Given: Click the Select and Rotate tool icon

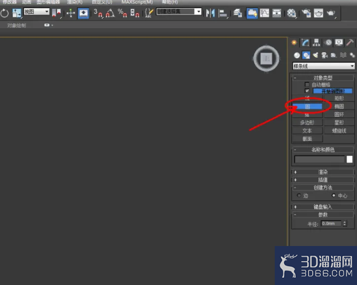Looking at the screenshot, I should click(4, 13).
